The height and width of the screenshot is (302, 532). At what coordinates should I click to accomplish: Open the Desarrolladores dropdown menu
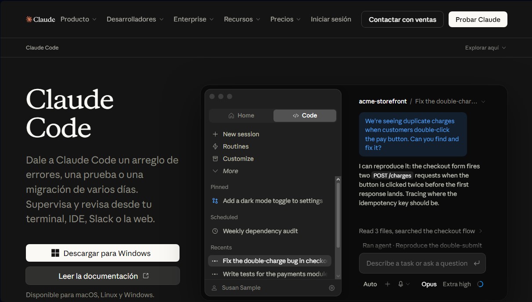135,19
